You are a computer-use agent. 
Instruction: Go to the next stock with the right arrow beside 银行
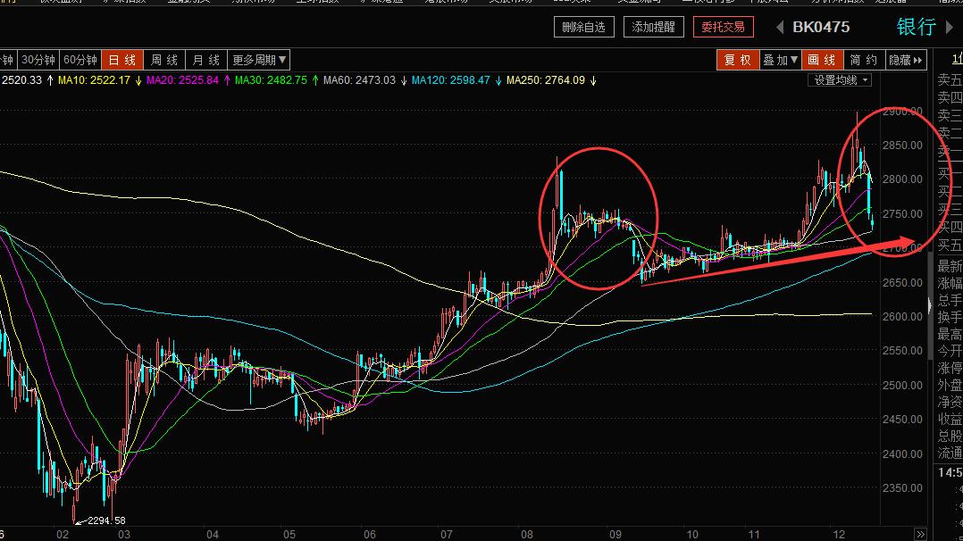tap(950, 27)
